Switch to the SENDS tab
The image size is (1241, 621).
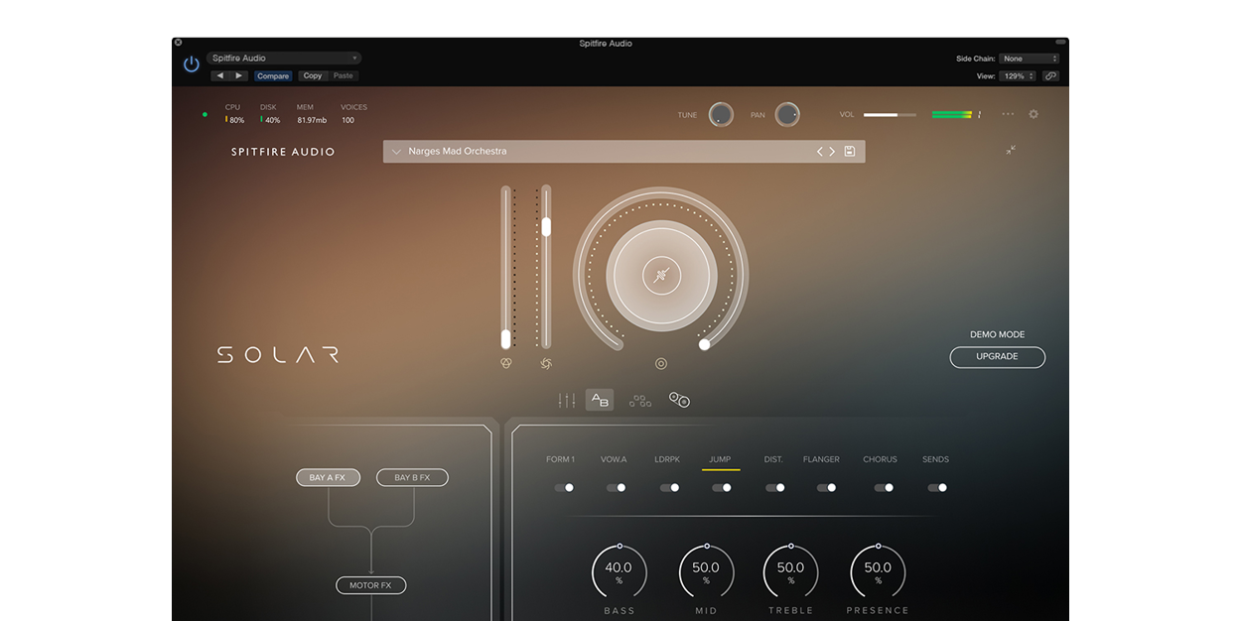pyautogui.click(x=935, y=459)
